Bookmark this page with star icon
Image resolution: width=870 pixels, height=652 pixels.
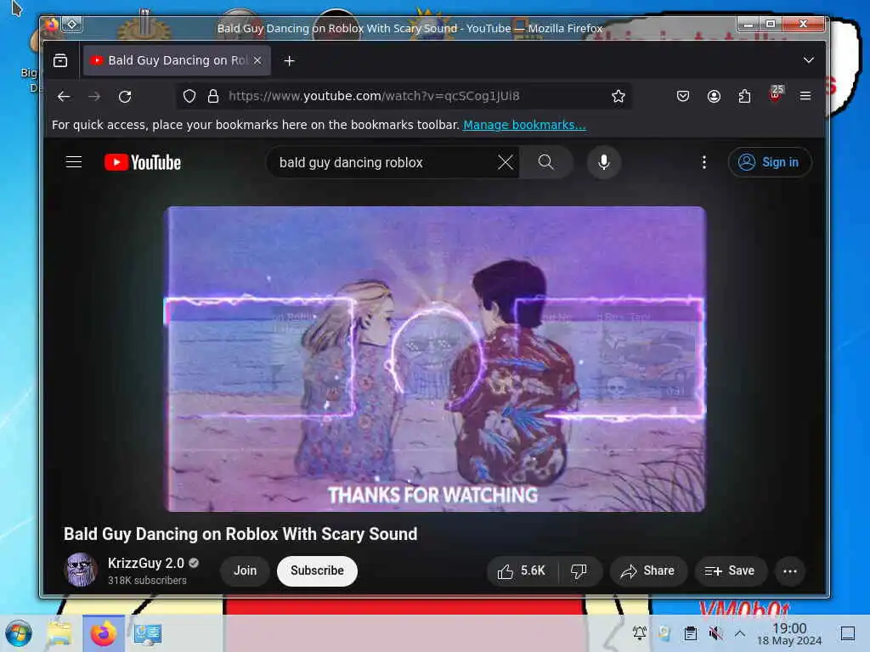pos(619,97)
